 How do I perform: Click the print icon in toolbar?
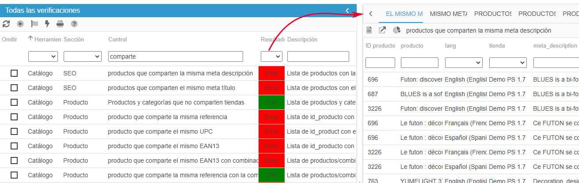click(60, 24)
